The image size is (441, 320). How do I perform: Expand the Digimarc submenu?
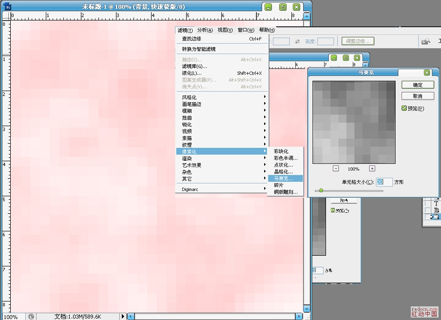[x=222, y=189]
